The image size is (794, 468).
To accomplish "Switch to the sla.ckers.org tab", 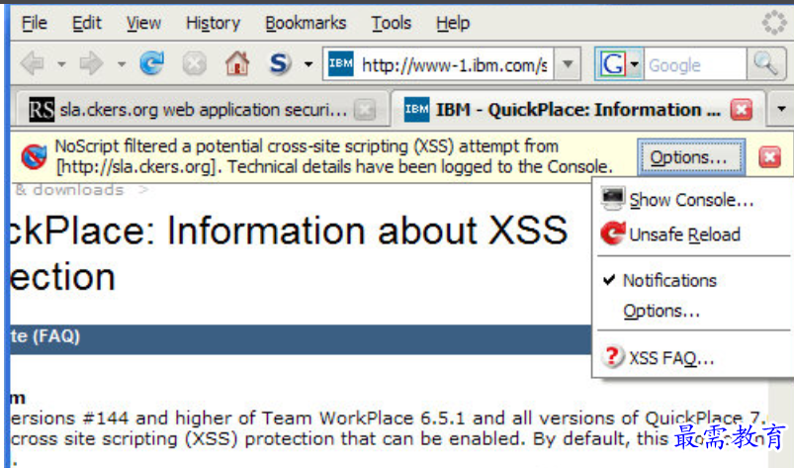I will 202,110.
